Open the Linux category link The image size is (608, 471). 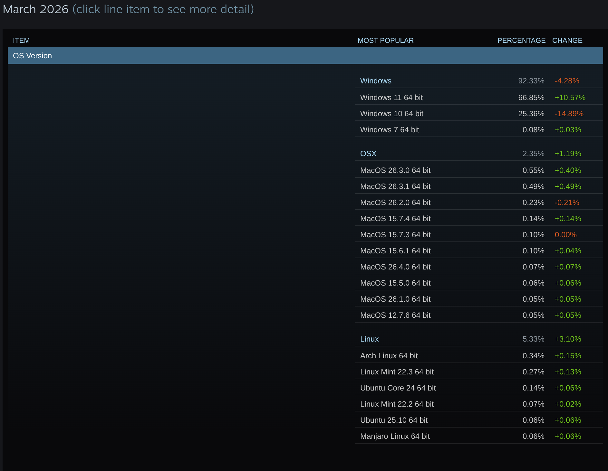tap(369, 339)
